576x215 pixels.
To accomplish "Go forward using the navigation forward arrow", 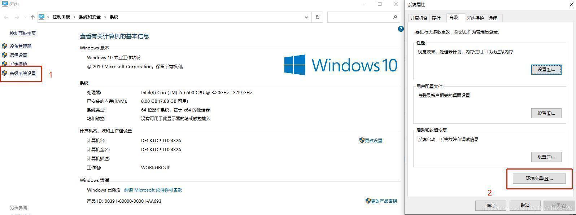I will point(17,17).
